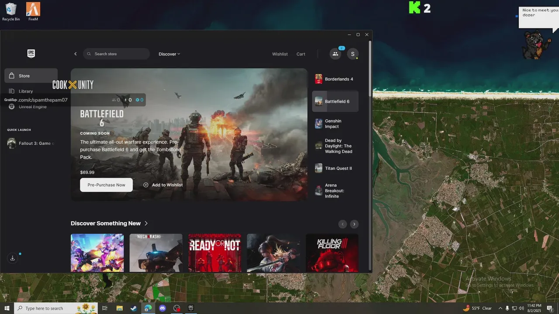Click the Battlefield 6 hero banner image
The height and width of the screenshot is (314, 559).
point(189,135)
